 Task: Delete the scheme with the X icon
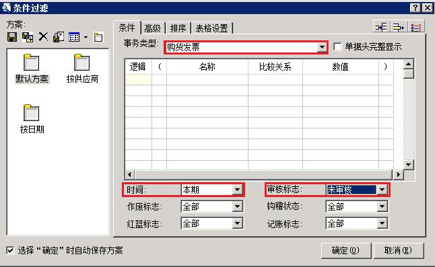(43, 36)
